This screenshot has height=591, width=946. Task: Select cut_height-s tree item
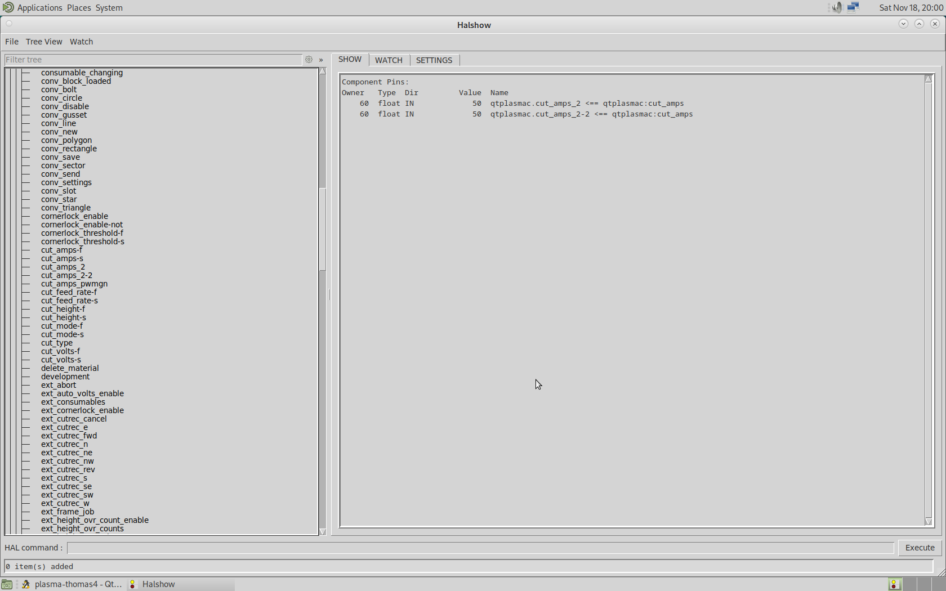(63, 317)
